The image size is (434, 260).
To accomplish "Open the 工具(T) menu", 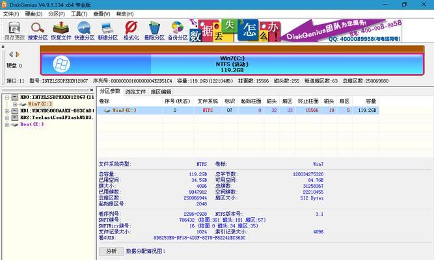I will pos(79,14).
